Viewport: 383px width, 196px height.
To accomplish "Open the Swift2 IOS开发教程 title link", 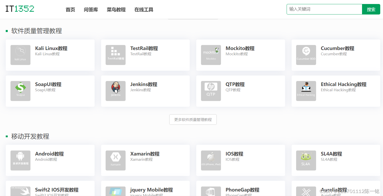I will 57,190.
